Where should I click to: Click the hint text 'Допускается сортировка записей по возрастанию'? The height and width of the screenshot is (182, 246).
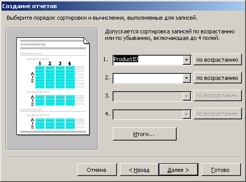(170, 31)
